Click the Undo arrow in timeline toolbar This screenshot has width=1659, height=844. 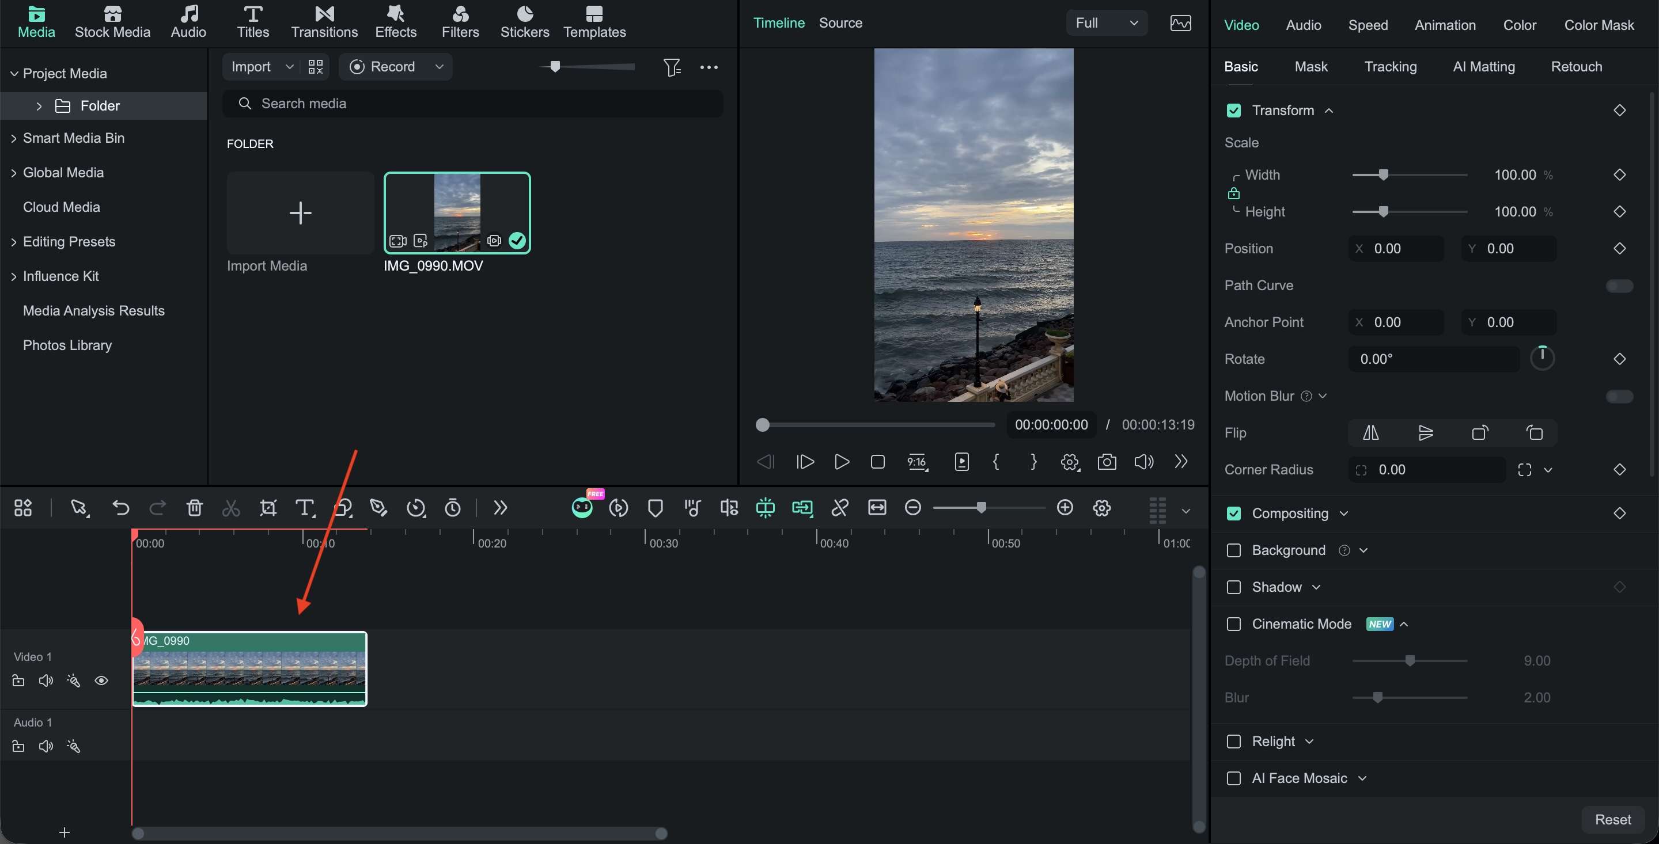tap(120, 508)
